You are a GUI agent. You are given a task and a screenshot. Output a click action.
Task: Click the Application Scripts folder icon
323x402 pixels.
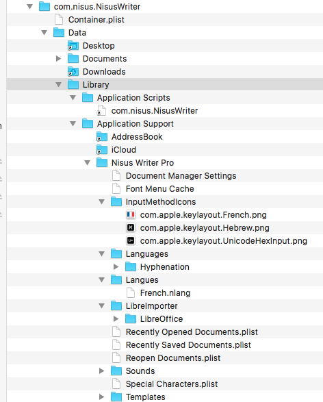pos(88,98)
